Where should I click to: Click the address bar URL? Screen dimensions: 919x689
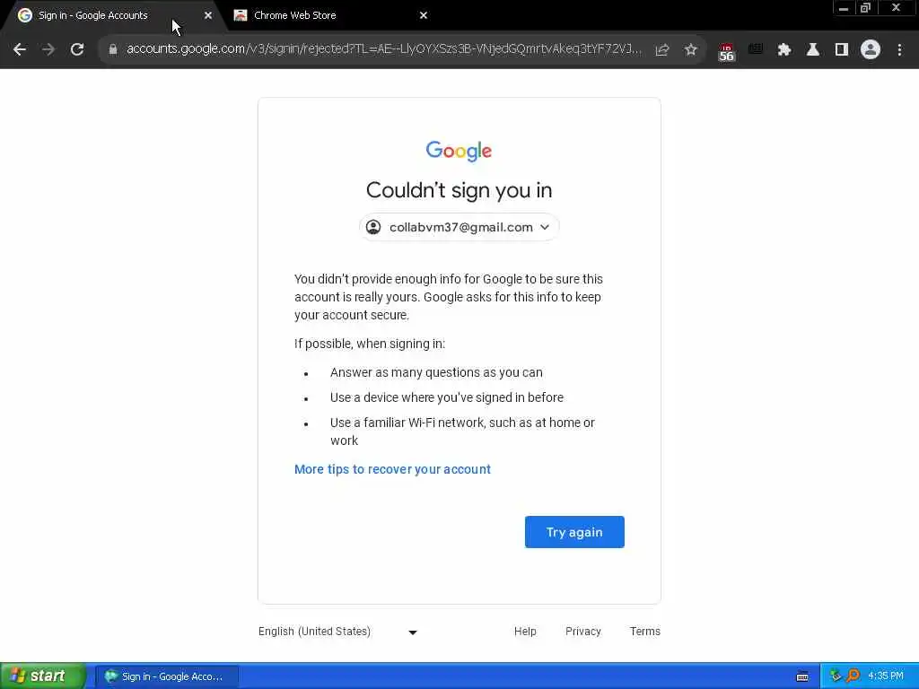384,49
